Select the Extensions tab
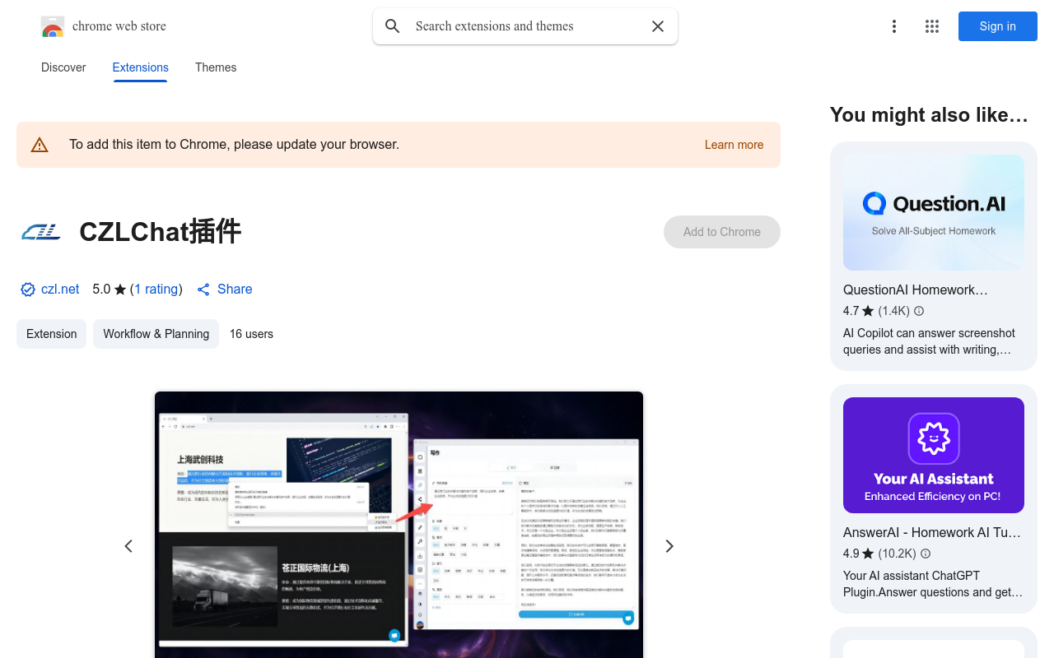The height and width of the screenshot is (658, 1054). click(140, 67)
